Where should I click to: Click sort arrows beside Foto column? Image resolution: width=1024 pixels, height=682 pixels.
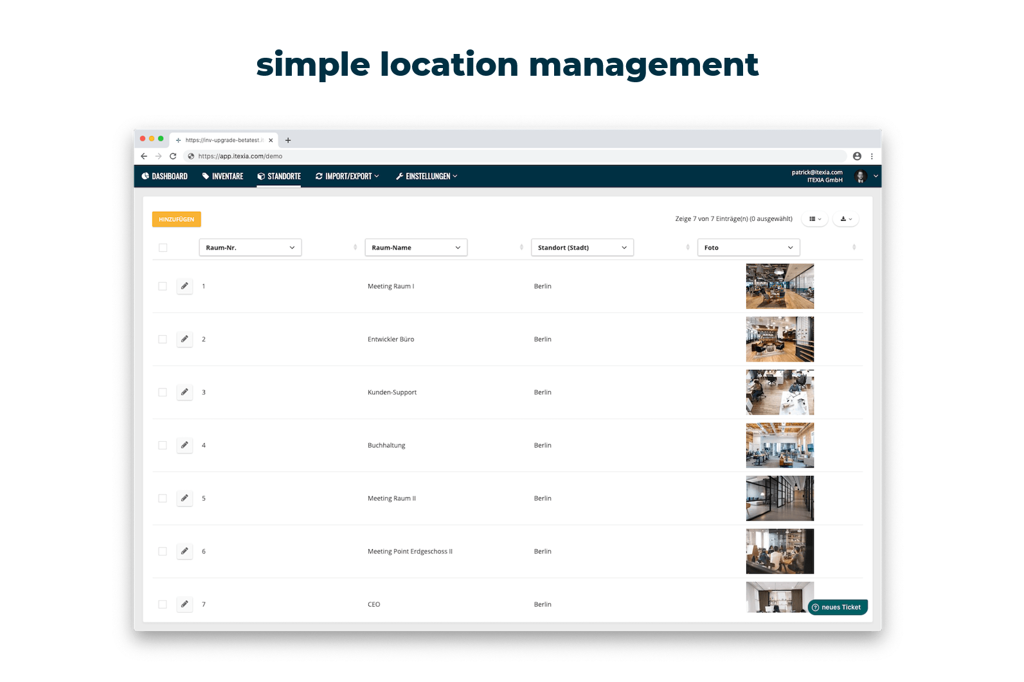click(x=854, y=247)
